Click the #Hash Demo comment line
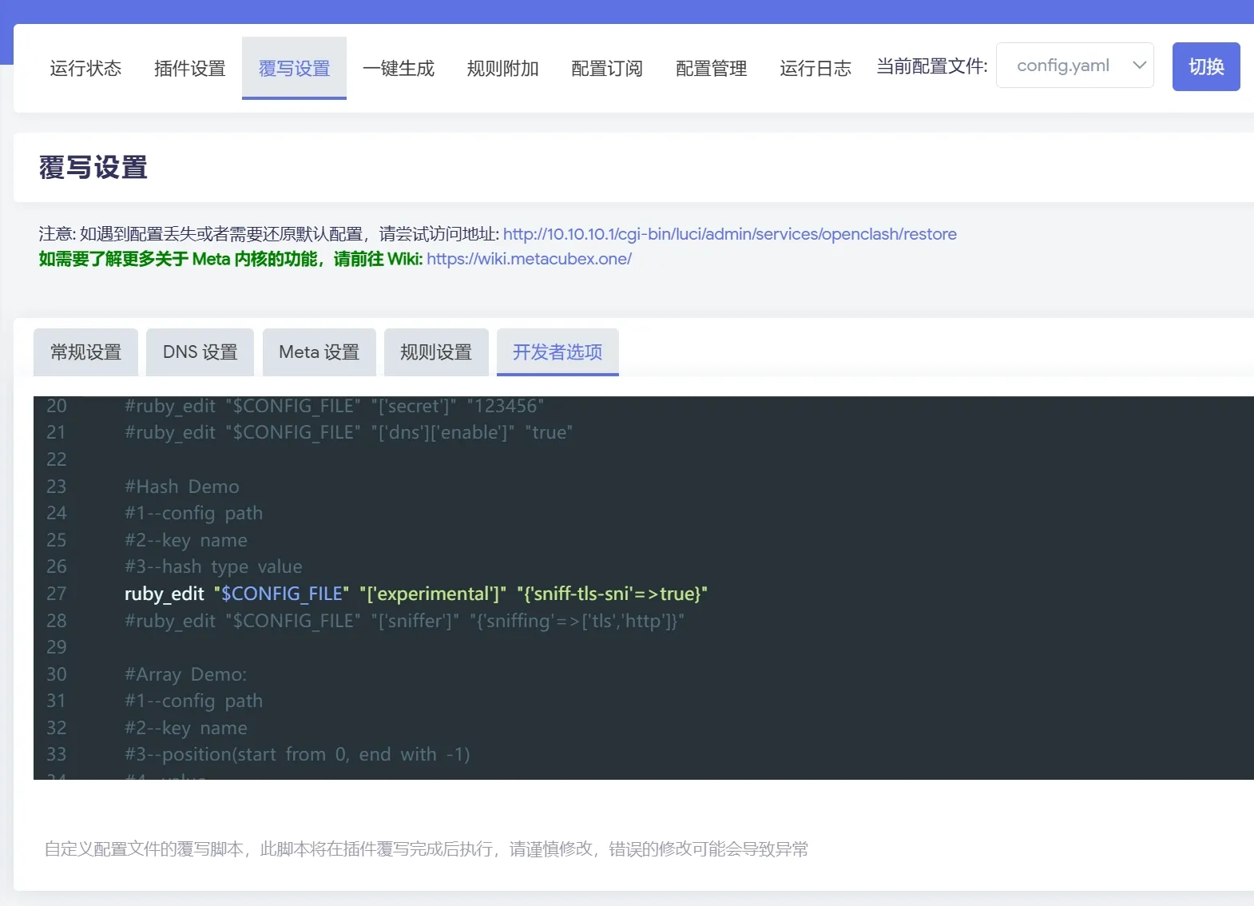 181,487
